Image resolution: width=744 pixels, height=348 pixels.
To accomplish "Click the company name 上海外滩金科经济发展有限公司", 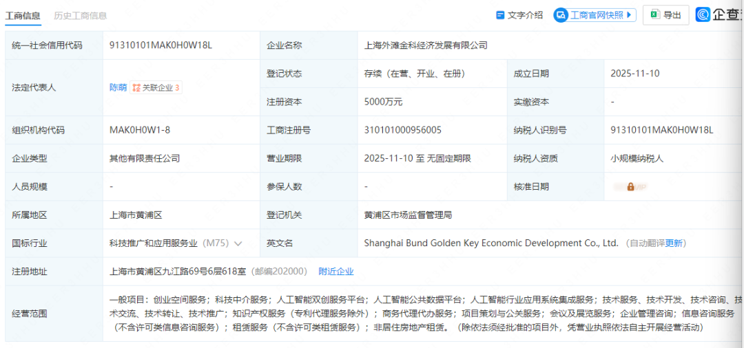I will [425, 45].
